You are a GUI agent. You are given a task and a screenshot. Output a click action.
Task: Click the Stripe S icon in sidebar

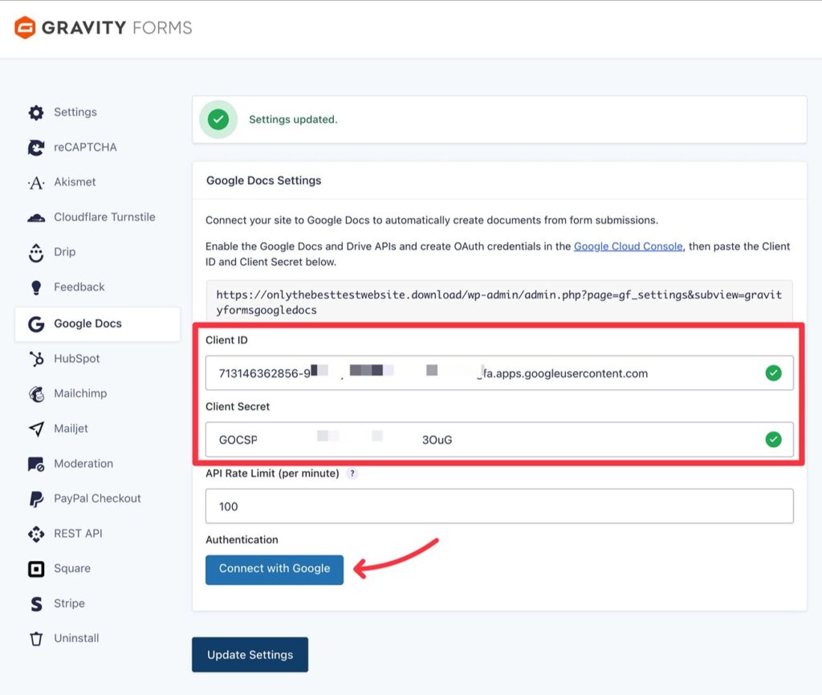tap(36, 604)
